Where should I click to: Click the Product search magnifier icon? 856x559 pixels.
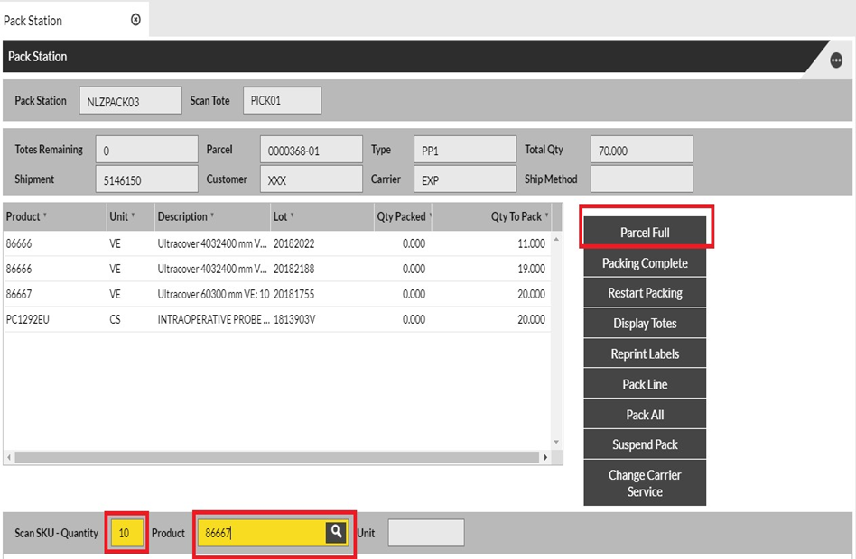[x=336, y=533]
